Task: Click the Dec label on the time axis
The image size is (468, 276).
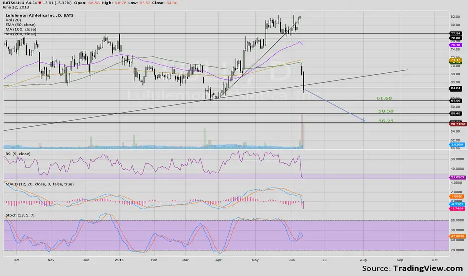Action: click(86, 260)
